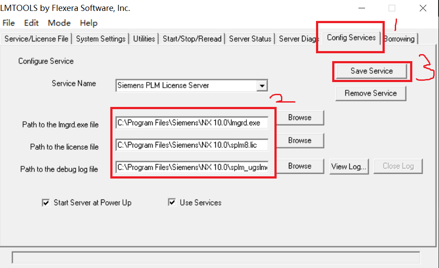
Task: Open the File menu
Action: tap(9, 23)
